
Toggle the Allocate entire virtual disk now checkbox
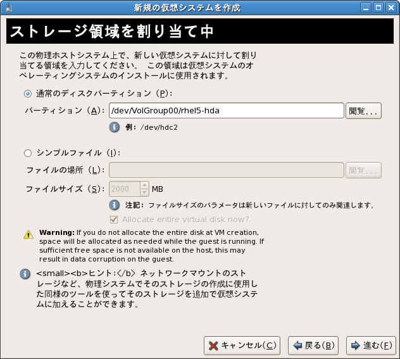[x=115, y=220]
